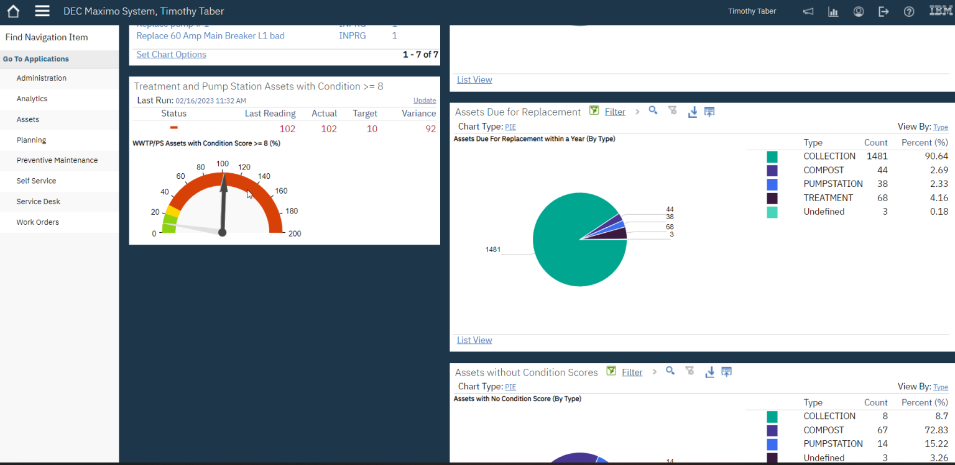The height and width of the screenshot is (465, 955).
Task: Click PUMPSTATION blue swatch in Assets Due for Replacement
Action: click(x=772, y=184)
